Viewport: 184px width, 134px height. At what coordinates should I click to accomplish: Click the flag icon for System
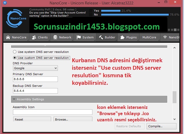tap(79, 37)
